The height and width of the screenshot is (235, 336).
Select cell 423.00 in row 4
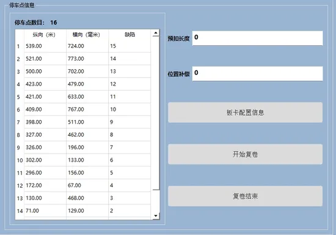click(45, 84)
